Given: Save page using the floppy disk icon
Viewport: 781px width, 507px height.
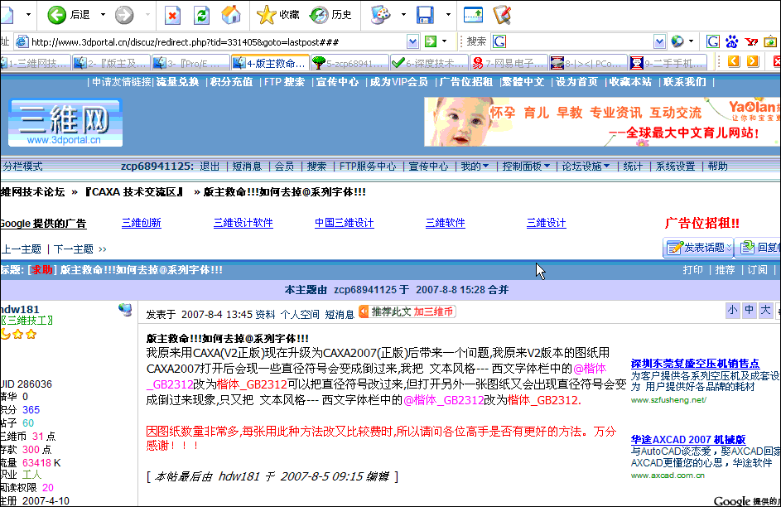Looking at the screenshot, I should click(x=425, y=15).
